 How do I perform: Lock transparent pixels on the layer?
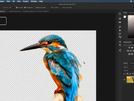point(128,74)
